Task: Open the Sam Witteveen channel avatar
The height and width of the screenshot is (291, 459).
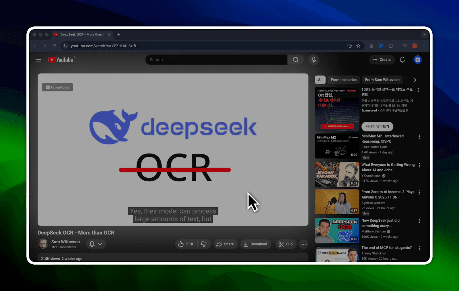Action: 43,244
